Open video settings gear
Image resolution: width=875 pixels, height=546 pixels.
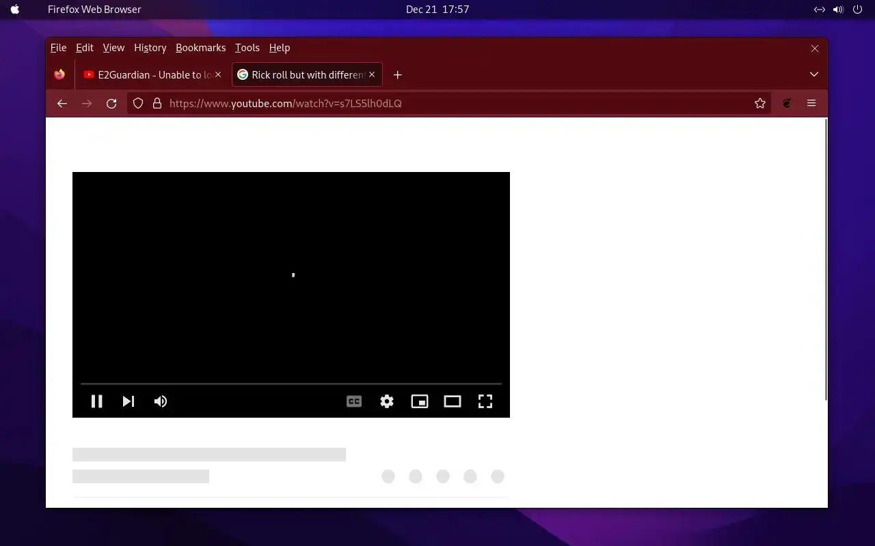pyautogui.click(x=387, y=401)
